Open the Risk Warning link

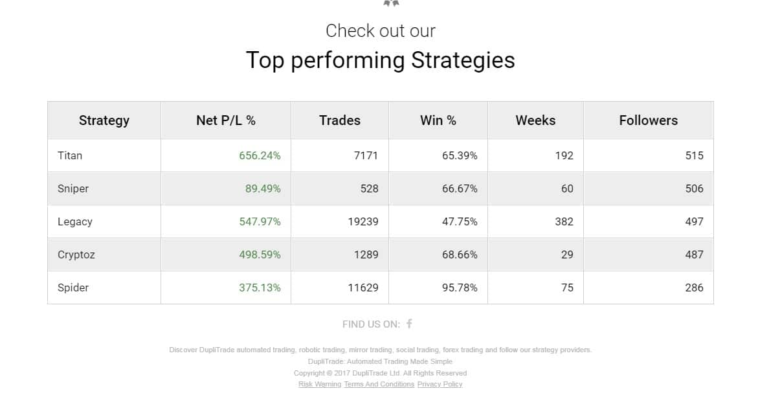[x=320, y=384]
